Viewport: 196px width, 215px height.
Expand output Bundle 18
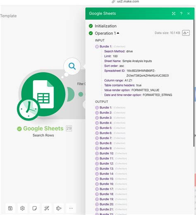pos(97,194)
